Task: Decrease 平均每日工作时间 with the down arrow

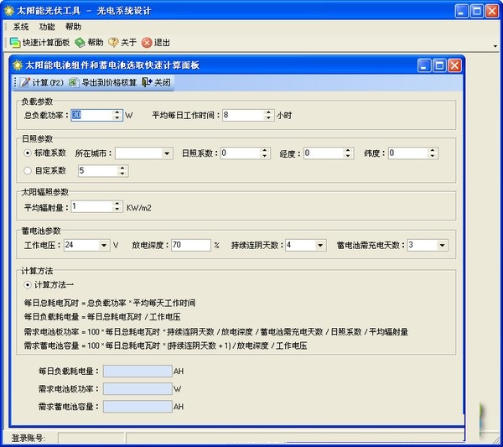Action: click(269, 118)
